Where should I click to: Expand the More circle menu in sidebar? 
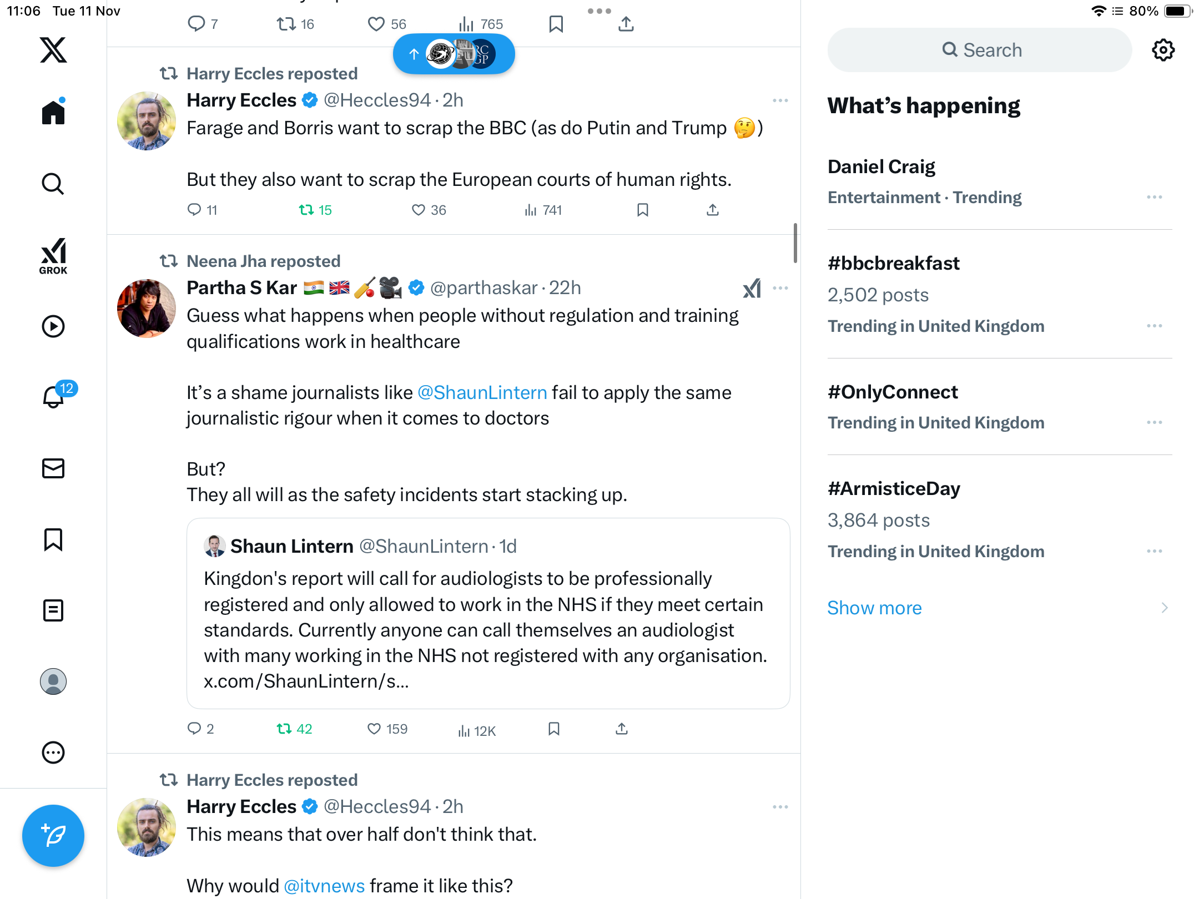53,752
